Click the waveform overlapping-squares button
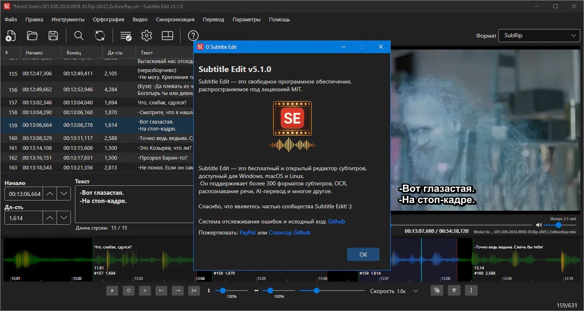This screenshot has width=584, height=311. point(437,291)
